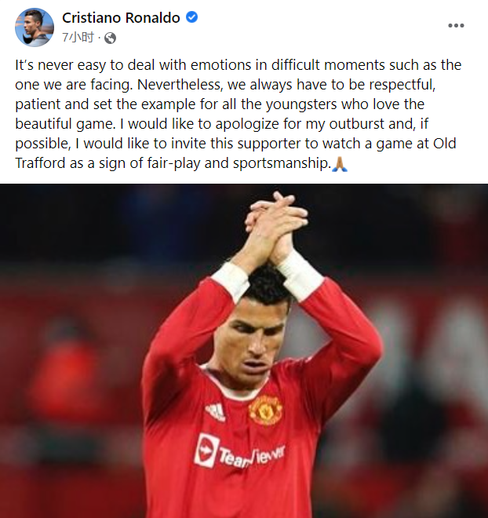Click Cristiano Ronaldo's profile picture avatar
Image resolution: width=488 pixels, height=518 pixels.
(35, 27)
